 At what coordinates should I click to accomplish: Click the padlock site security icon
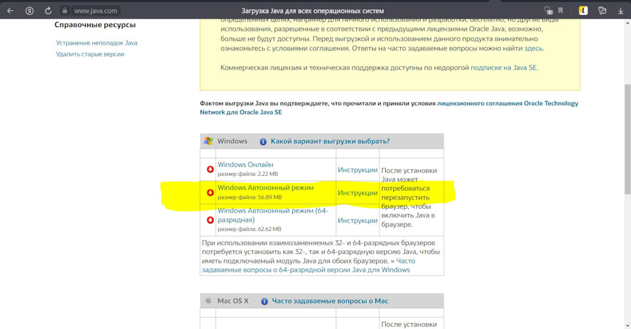pyautogui.click(x=65, y=11)
